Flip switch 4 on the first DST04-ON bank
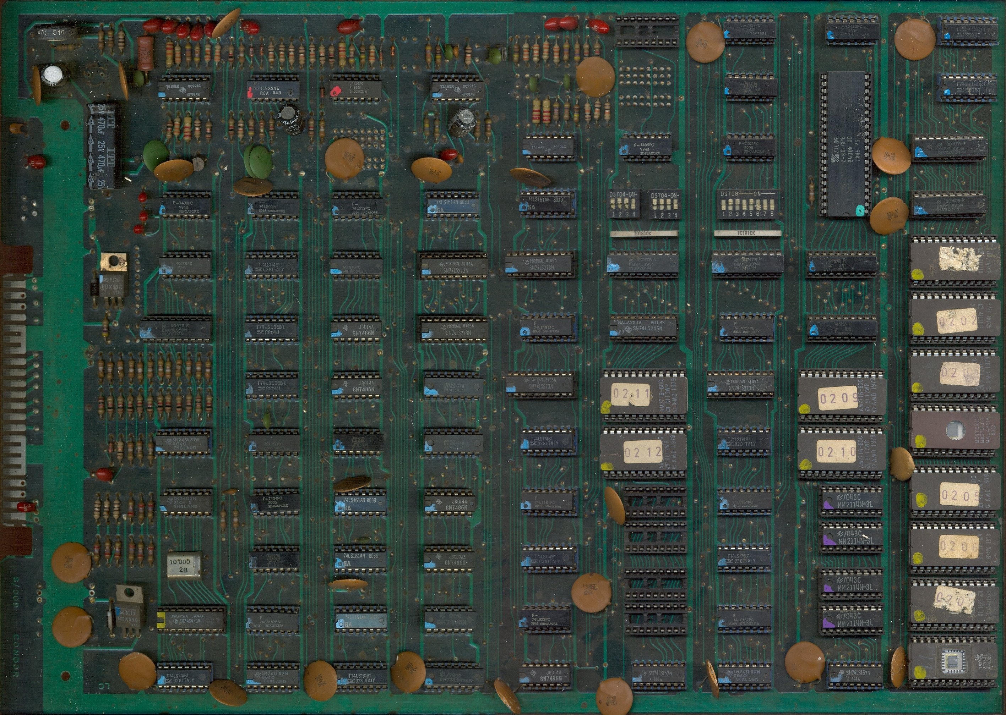The width and height of the screenshot is (1006, 715). 633,203
